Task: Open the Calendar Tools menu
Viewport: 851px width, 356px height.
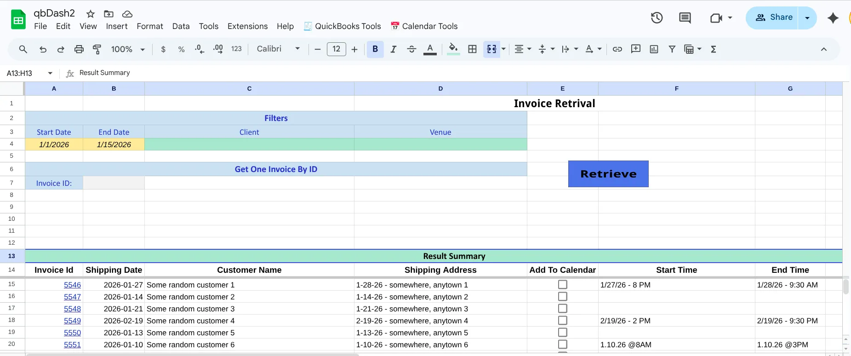Action: tap(424, 26)
